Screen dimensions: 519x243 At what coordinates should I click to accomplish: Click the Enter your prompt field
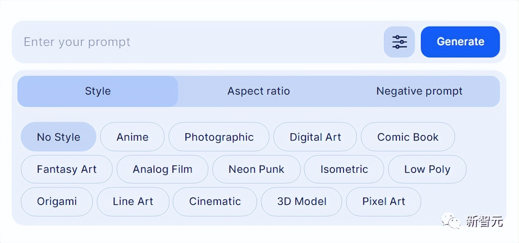(198, 42)
